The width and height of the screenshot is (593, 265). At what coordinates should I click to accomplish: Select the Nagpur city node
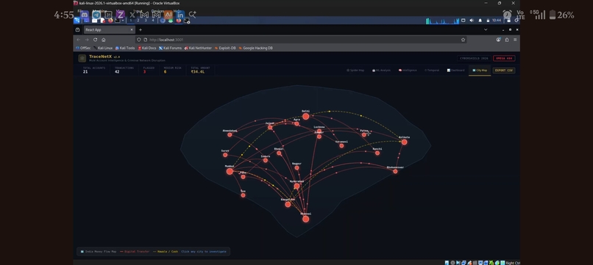(297, 167)
